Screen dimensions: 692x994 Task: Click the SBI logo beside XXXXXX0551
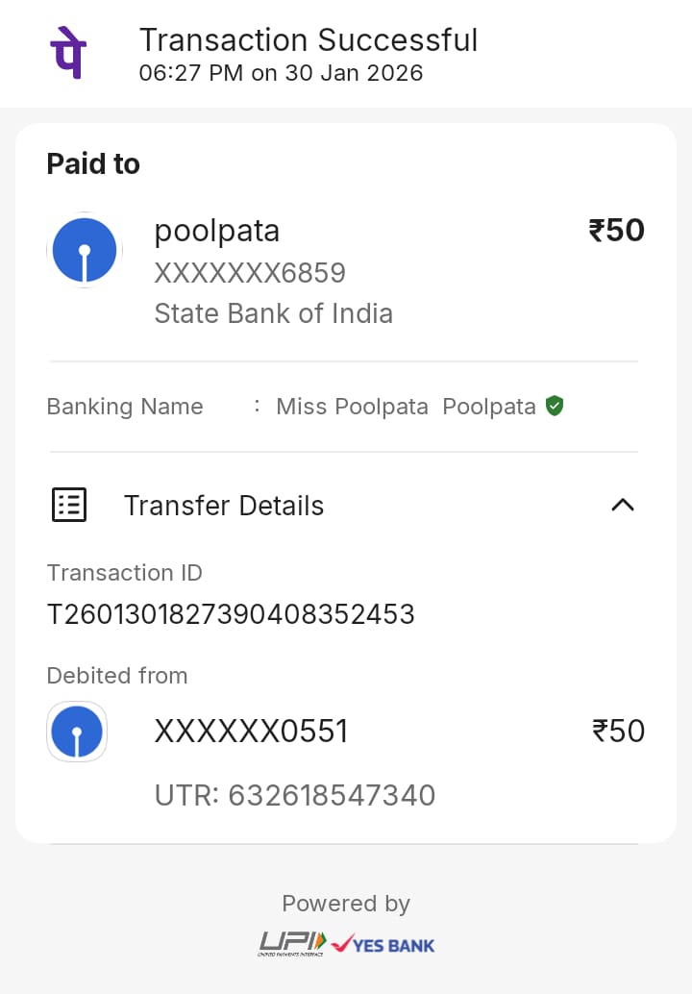coord(77,732)
